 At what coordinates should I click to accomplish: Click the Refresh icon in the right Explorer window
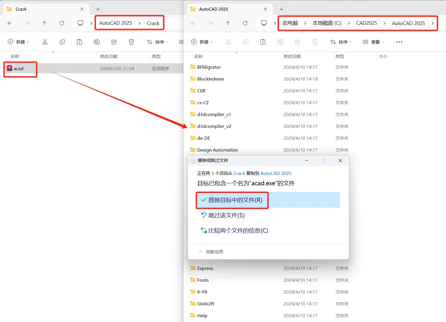(x=245, y=23)
